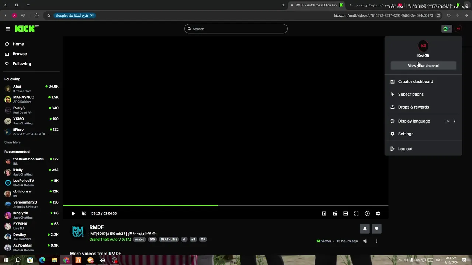Screen dimensions: 472x265
Task: Expand Show More under Following
Action: [13, 142]
